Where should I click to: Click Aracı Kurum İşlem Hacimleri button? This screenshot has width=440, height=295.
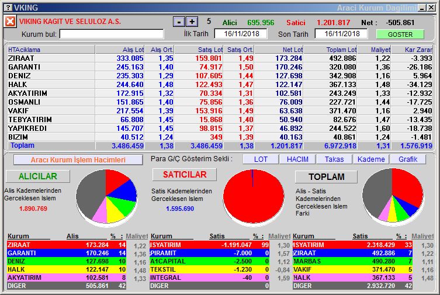(78, 160)
